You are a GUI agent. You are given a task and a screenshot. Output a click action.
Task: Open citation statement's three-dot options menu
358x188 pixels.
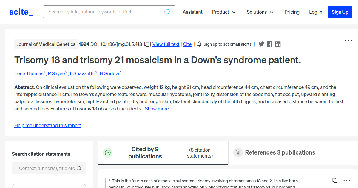346,181
